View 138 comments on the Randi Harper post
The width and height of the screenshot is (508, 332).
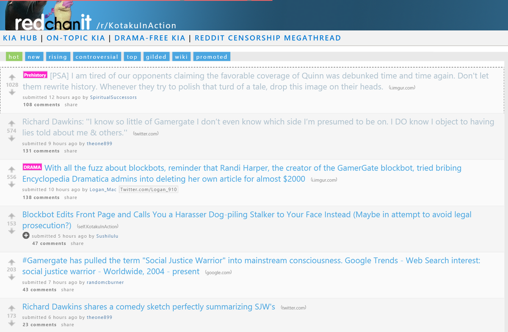click(41, 198)
